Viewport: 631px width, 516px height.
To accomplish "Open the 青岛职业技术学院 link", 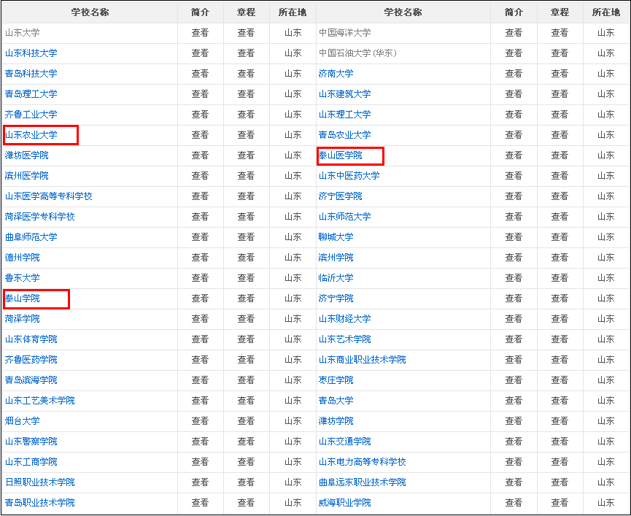I will 40,503.
